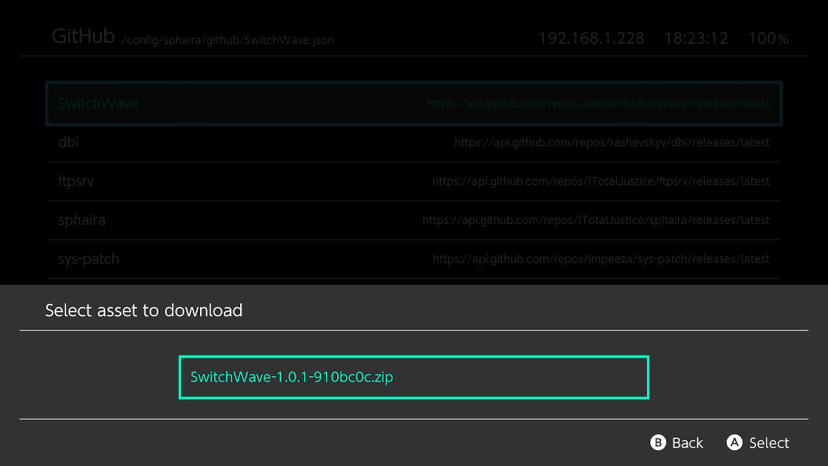Screen dimensions: 828x466
Task: Click the 'Select asset to download' heading
Action: tap(144, 311)
